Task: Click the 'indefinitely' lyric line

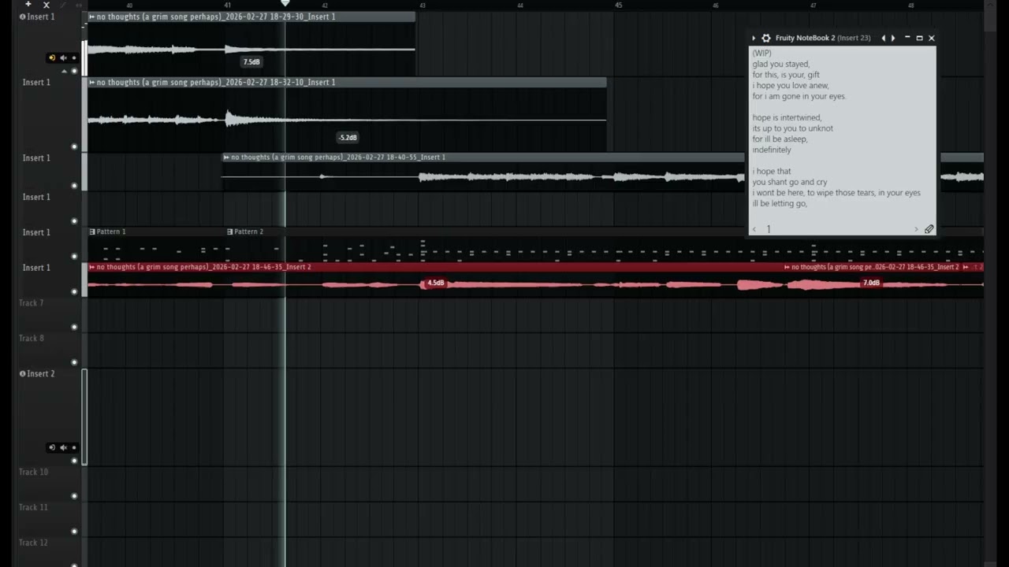Action: coord(772,150)
